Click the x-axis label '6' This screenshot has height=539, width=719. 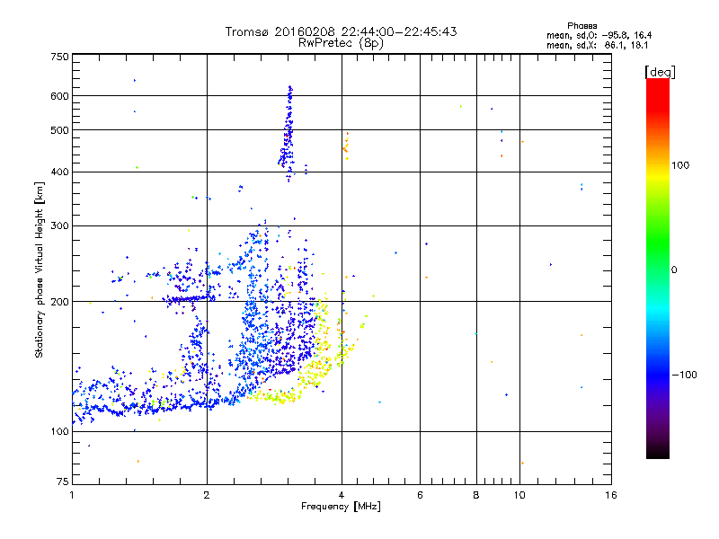pos(420,495)
